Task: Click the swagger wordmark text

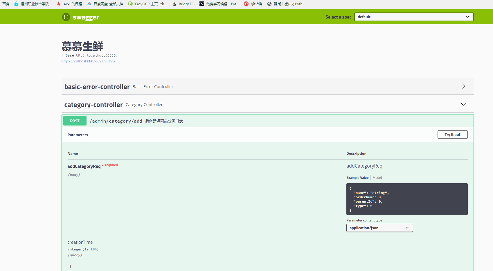Action: tap(86, 17)
